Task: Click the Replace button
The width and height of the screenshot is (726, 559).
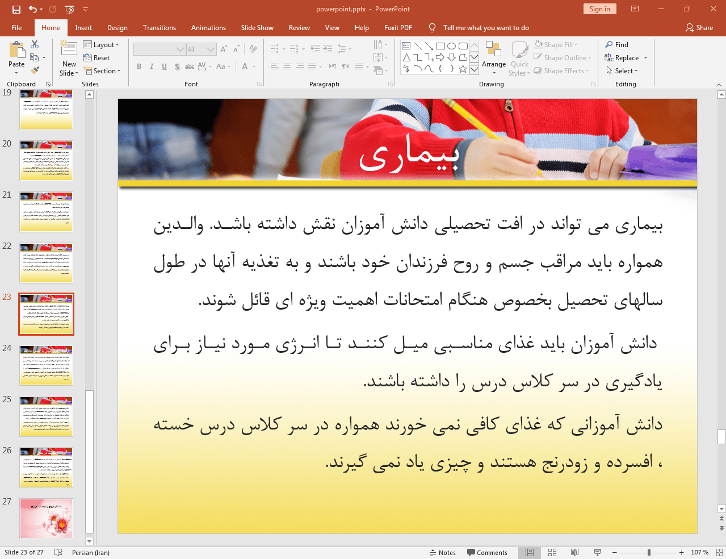Action: click(622, 58)
